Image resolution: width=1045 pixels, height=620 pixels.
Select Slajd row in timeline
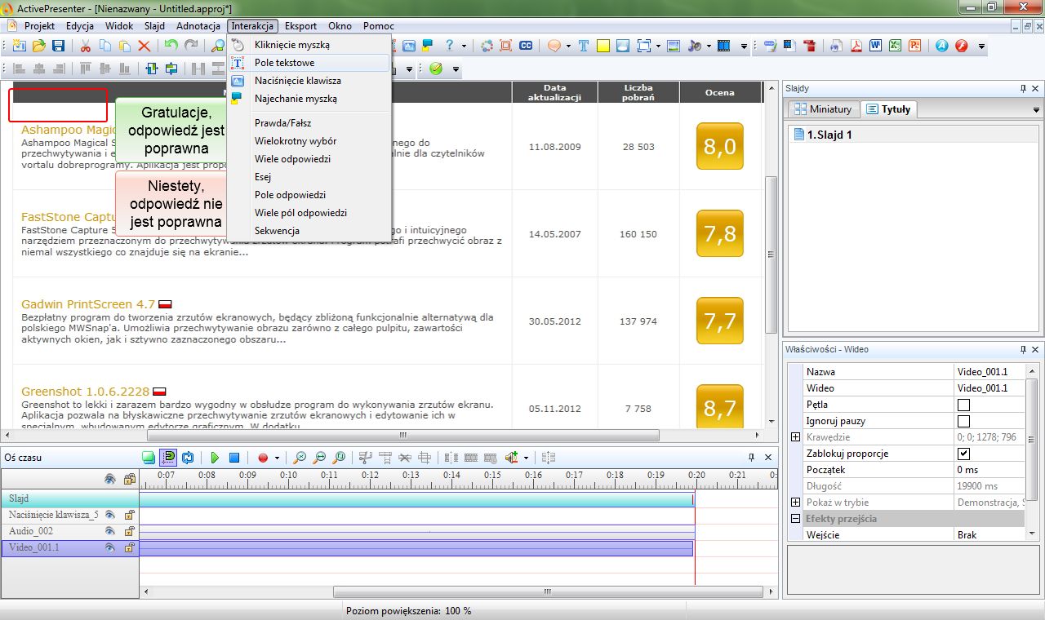coord(70,498)
